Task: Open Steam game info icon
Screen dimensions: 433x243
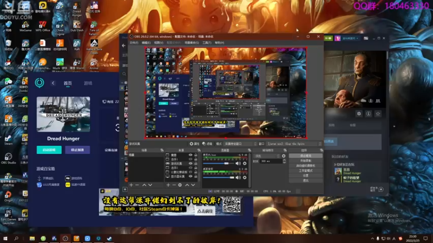Action: [x=369, y=113]
